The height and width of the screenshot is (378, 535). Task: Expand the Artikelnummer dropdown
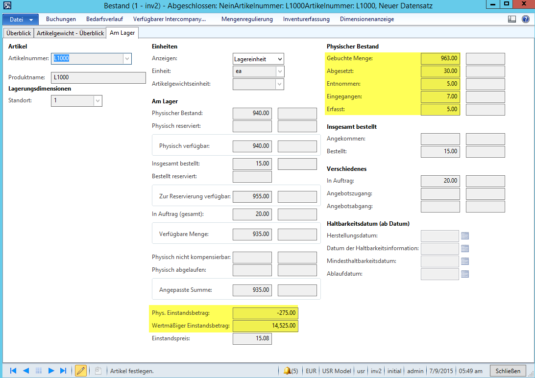coord(127,58)
